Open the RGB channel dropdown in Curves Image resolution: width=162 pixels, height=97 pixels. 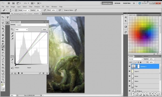coord(22,30)
